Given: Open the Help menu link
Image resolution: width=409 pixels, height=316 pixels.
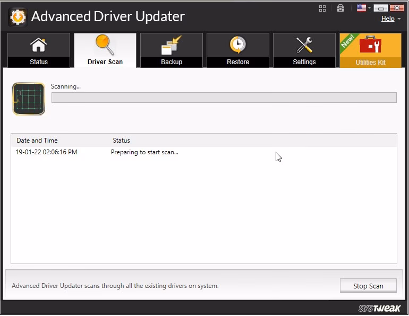Looking at the screenshot, I should coord(388,19).
